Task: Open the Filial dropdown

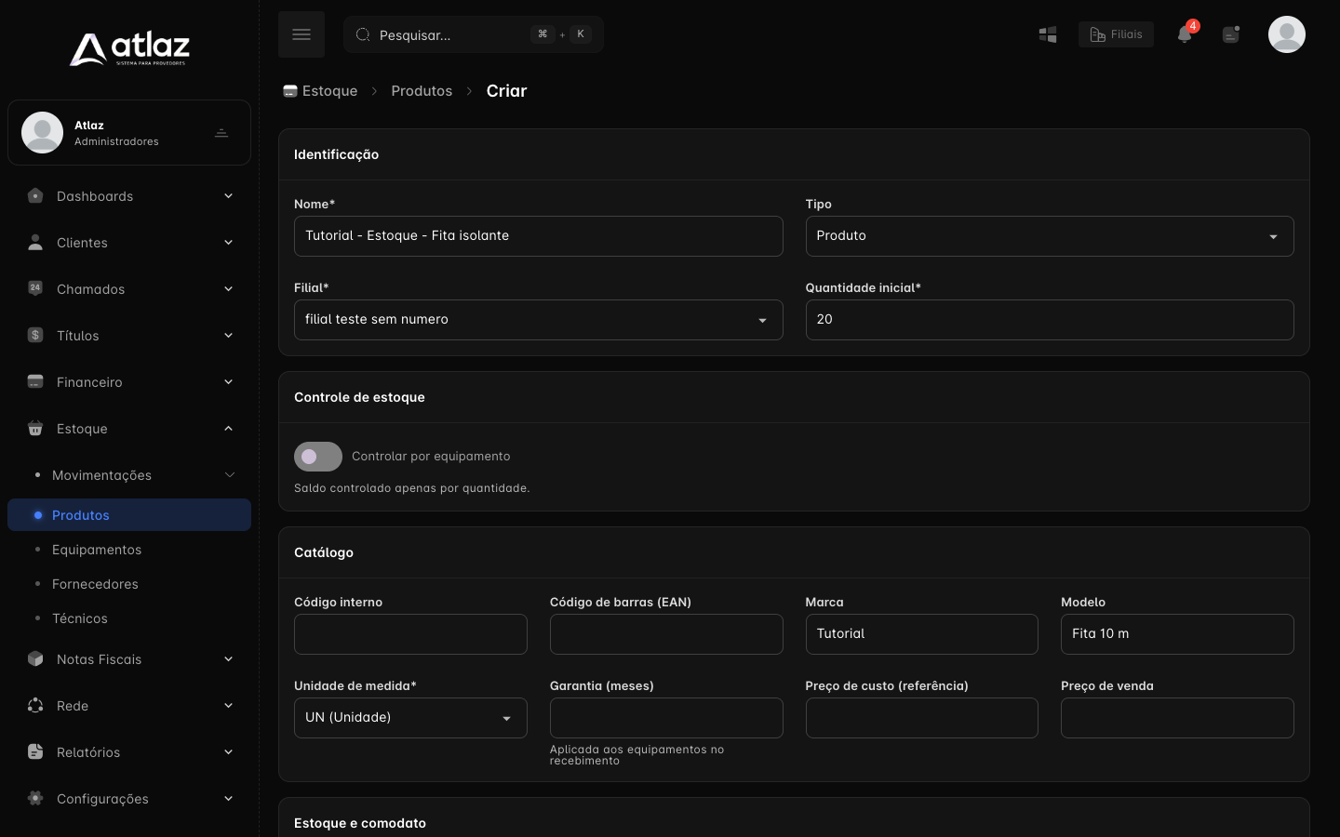Action: pyautogui.click(x=538, y=320)
